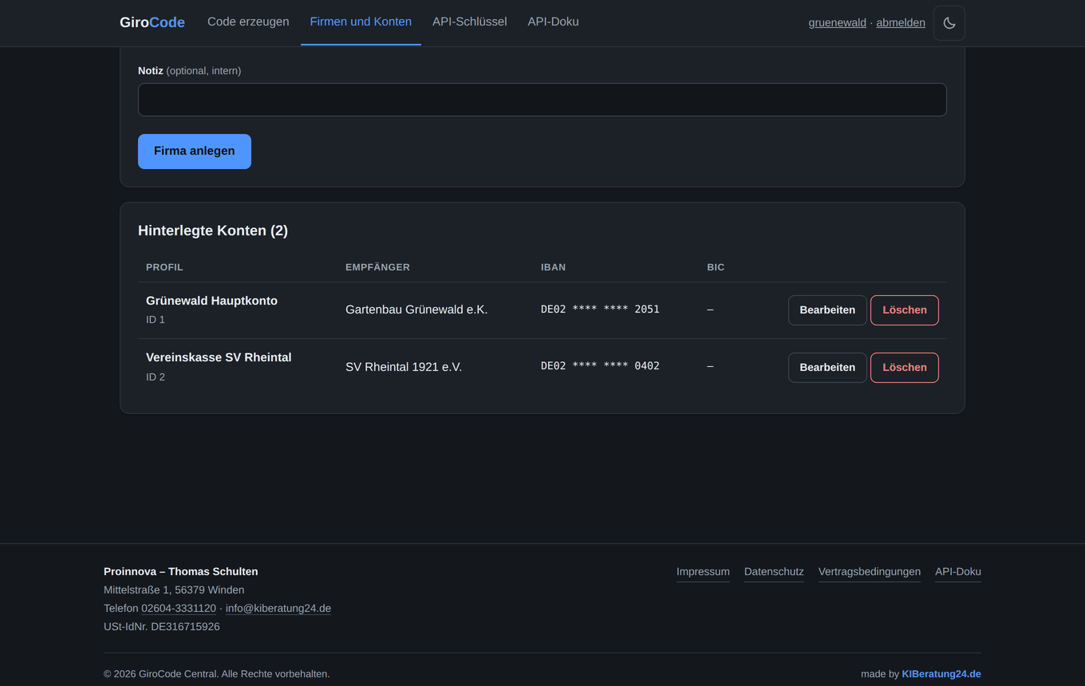The width and height of the screenshot is (1085, 686).
Task: Toggle dark mode with moon icon
Action: (x=949, y=23)
